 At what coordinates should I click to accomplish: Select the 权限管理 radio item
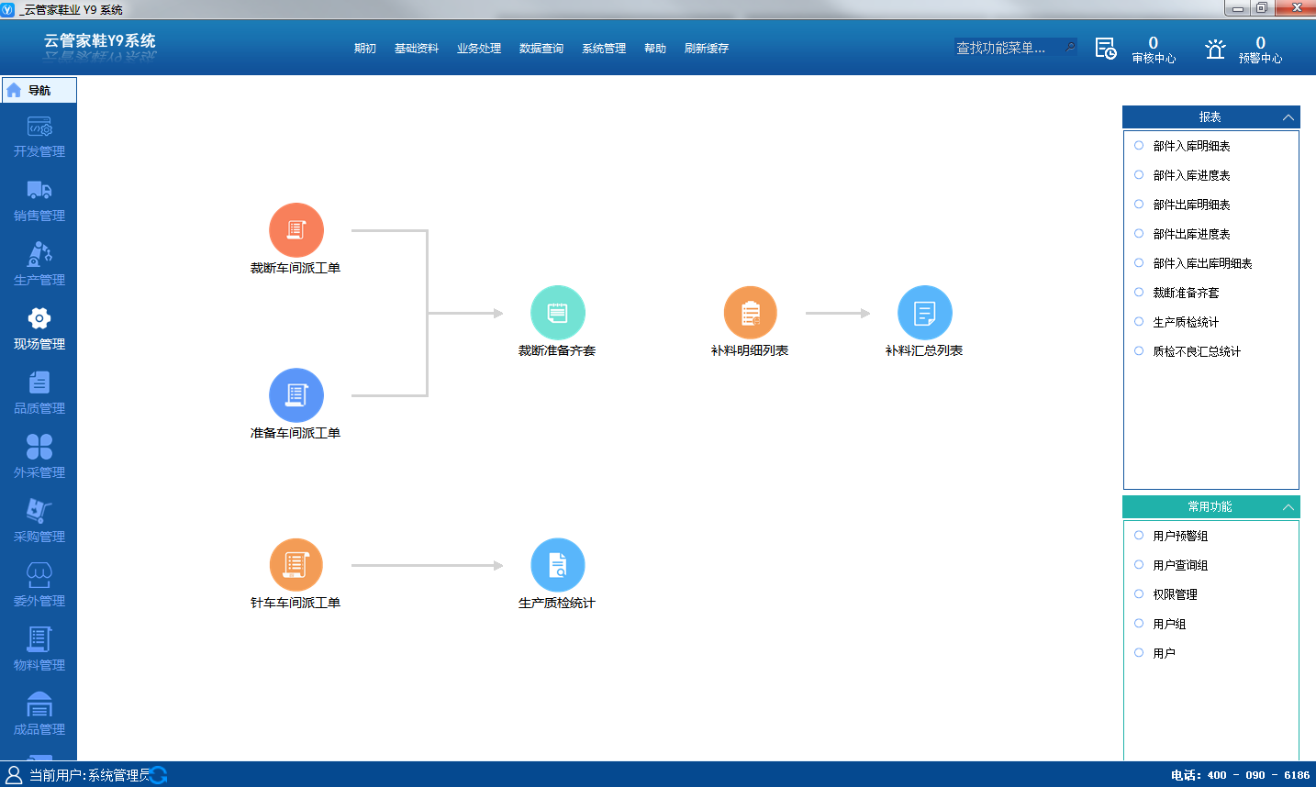pyautogui.click(x=1139, y=594)
